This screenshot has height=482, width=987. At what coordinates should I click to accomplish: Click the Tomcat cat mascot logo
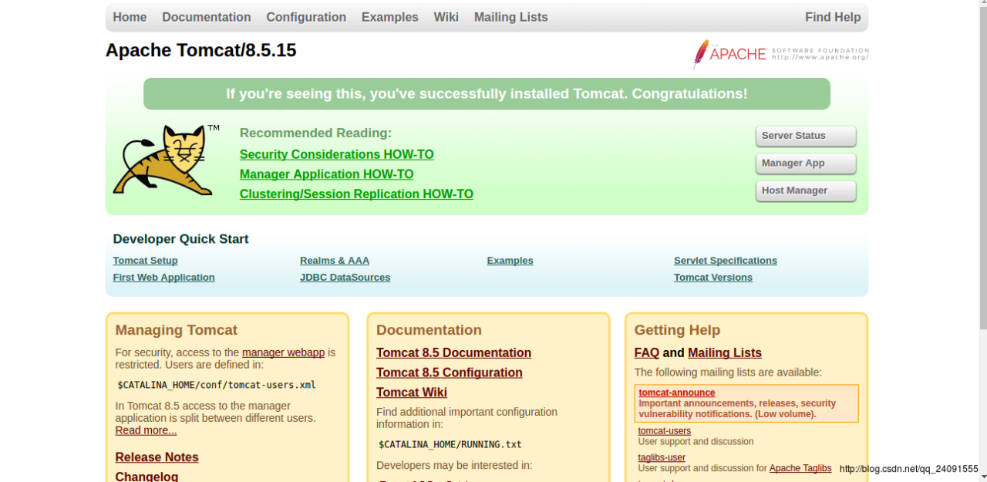click(164, 160)
